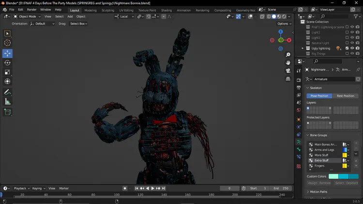Toggle X-ray display in viewport header

pyautogui.click(x=262, y=16)
